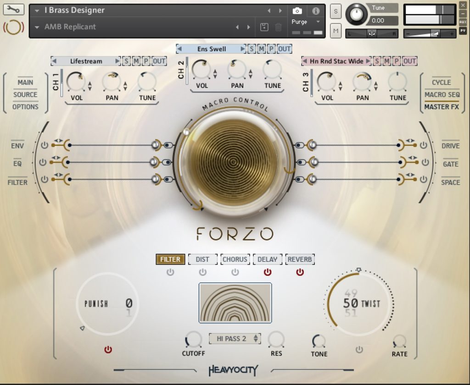Screen dimensions: 470x385
Task: Delete the snapshot using trash icon
Action: [278, 27]
